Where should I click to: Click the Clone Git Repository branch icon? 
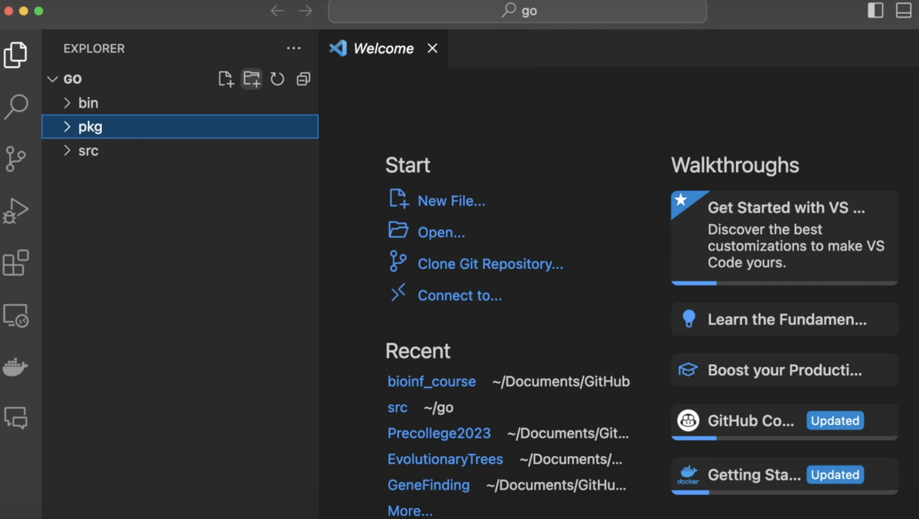click(398, 261)
